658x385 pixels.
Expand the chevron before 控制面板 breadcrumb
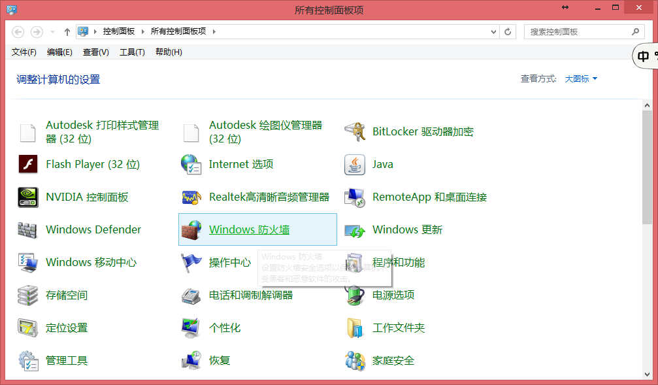[x=95, y=31]
